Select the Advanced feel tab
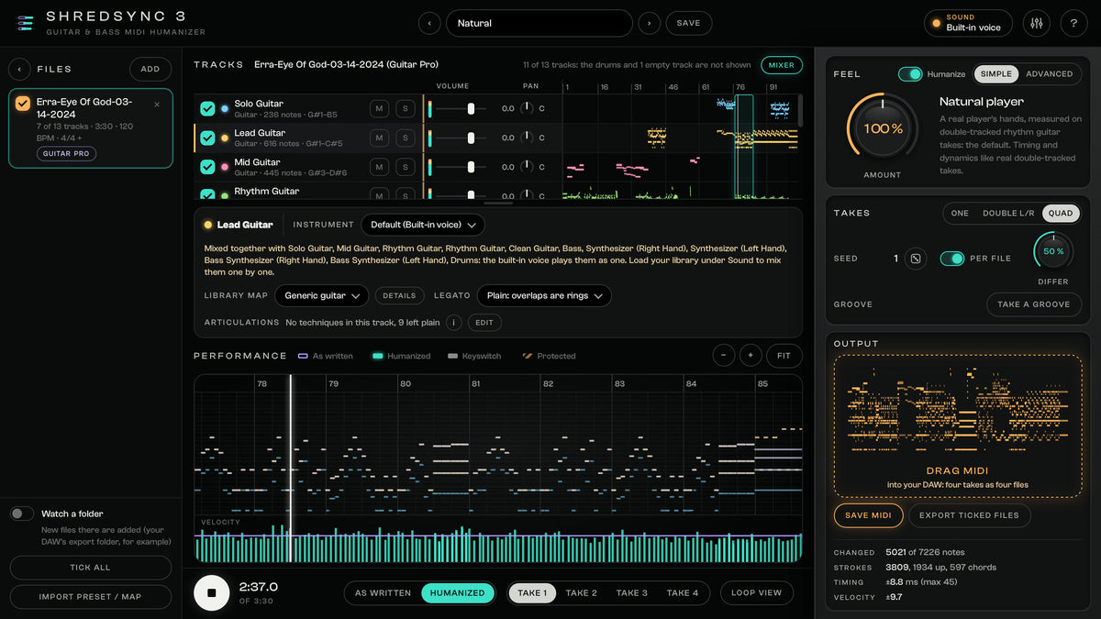Viewport: 1101px width, 619px height. click(x=1049, y=74)
